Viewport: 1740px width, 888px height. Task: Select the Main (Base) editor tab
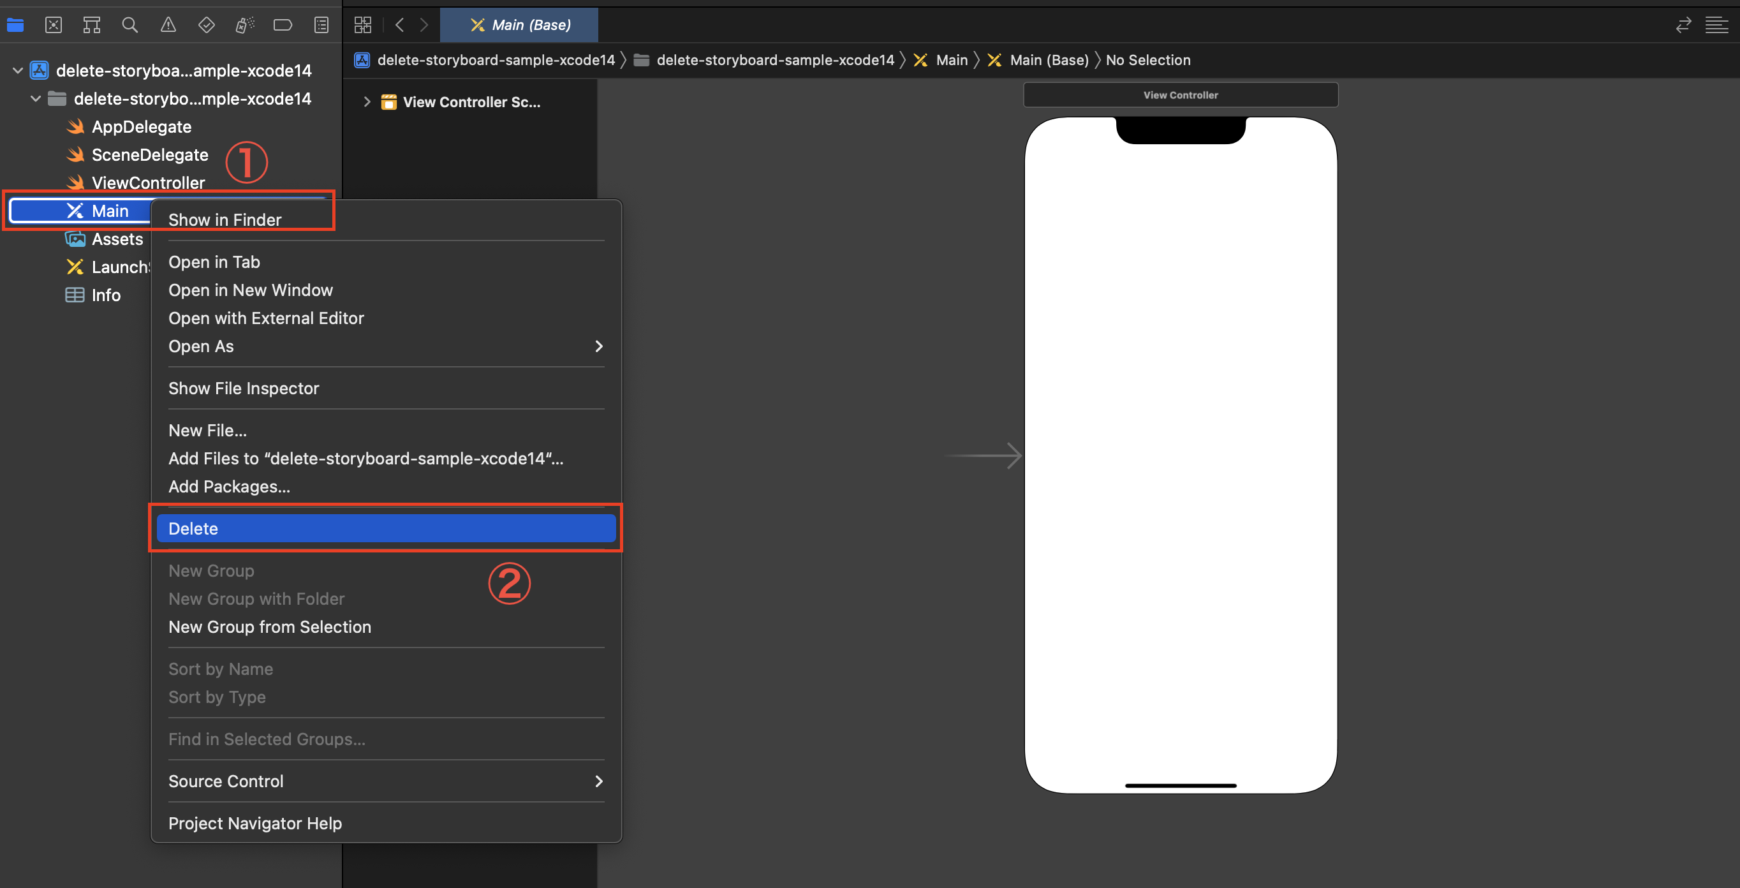coord(519,25)
